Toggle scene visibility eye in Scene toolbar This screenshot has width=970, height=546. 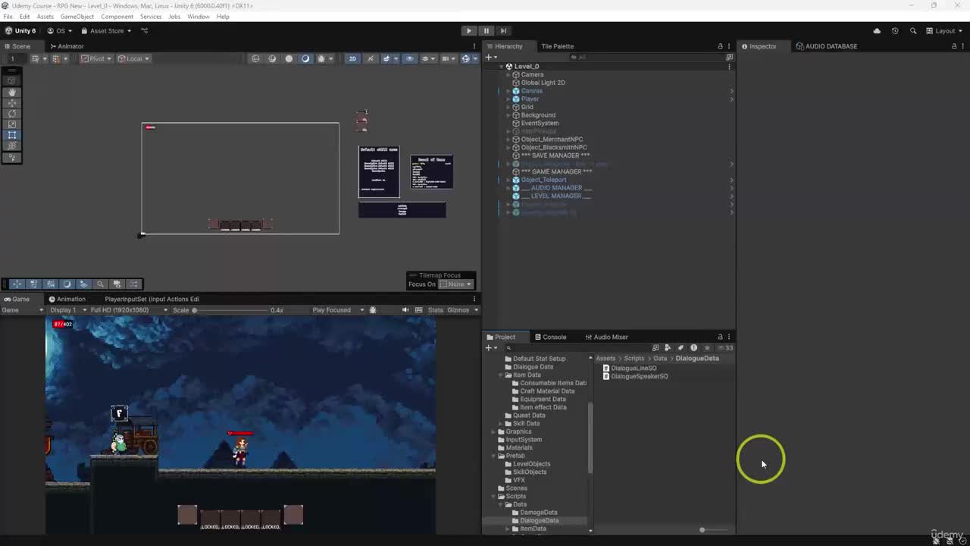coord(410,58)
